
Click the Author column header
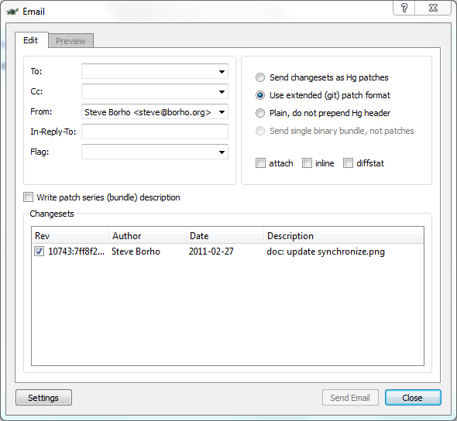tap(147, 235)
